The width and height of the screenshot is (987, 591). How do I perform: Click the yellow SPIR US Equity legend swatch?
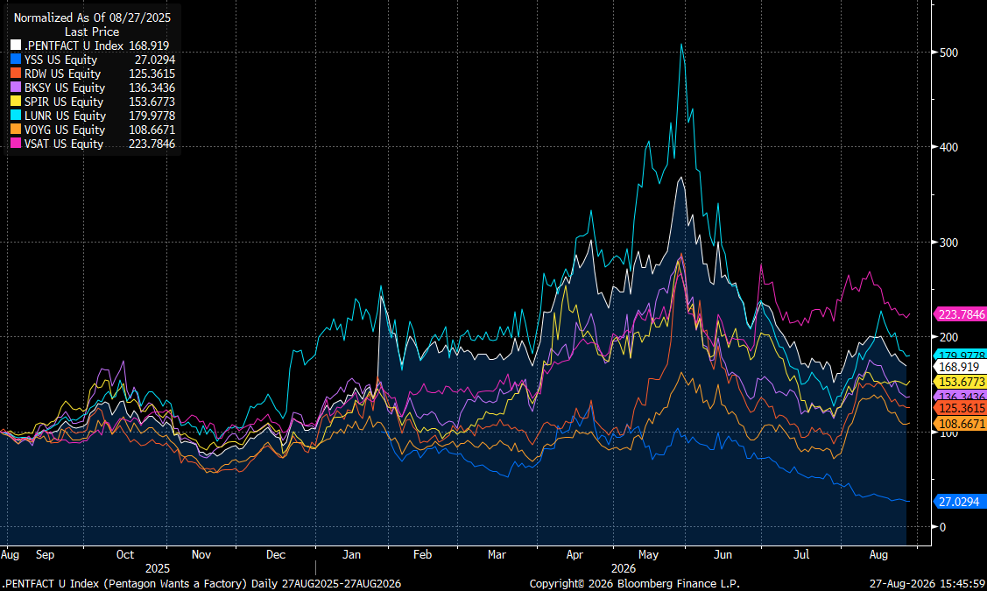pos(16,102)
